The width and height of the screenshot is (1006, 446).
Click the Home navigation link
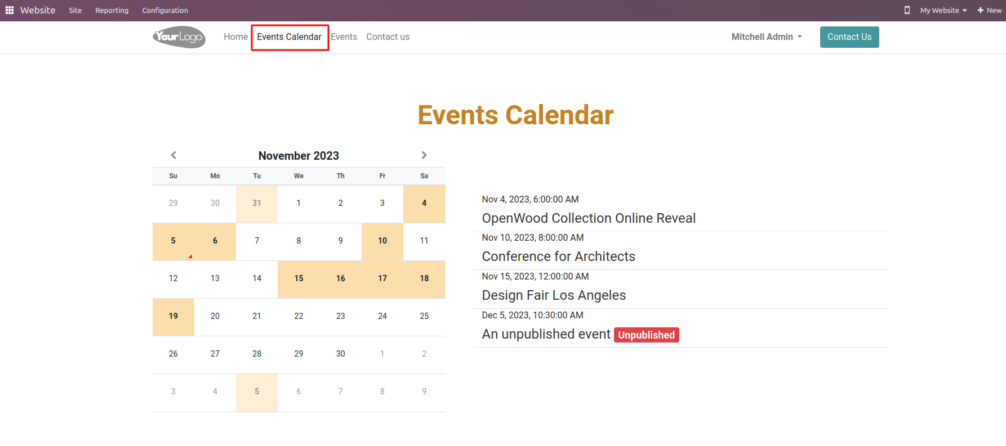coord(235,37)
